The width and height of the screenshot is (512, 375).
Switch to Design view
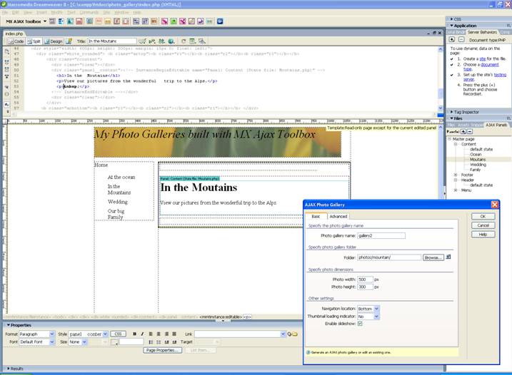54,41
